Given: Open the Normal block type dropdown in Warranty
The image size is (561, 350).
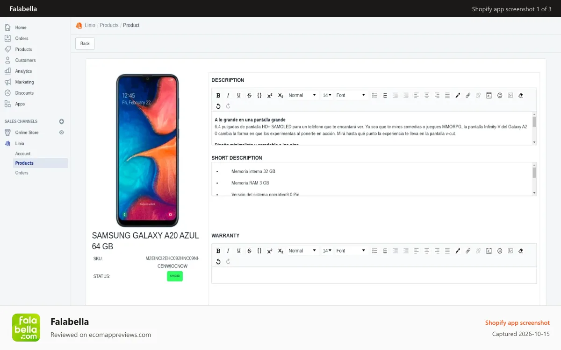Looking at the screenshot, I should click(x=302, y=251).
